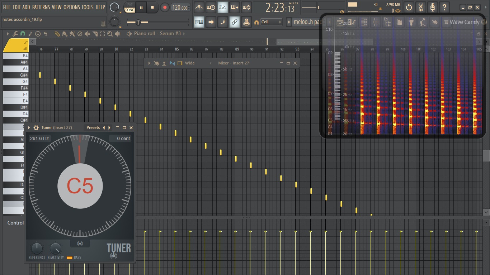Stop playback with the stop button
Screen dimensions: 490x275
click(x=152, y=7)
